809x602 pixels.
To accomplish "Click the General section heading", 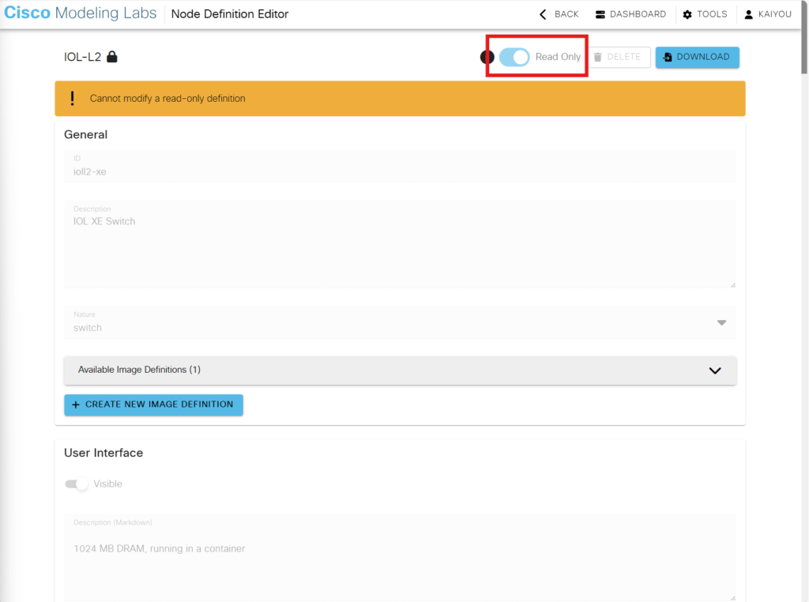I will [x=85, y=134].
